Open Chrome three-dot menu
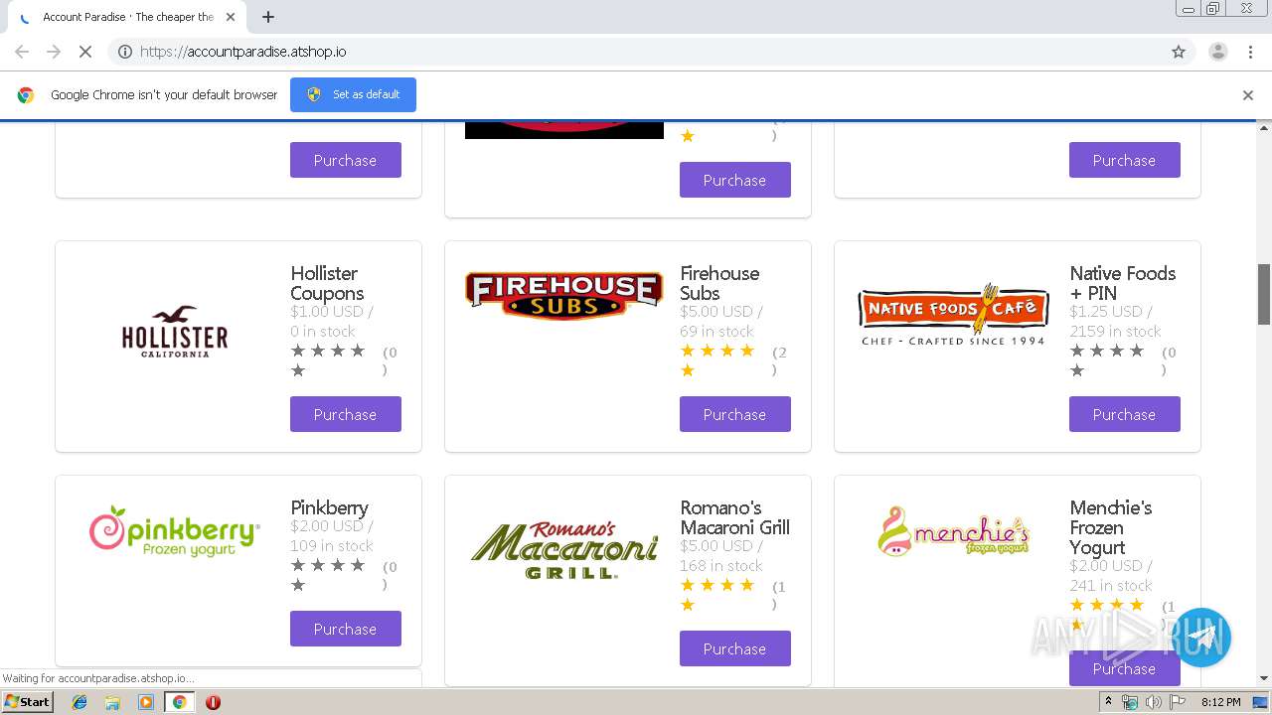 (x=1250, y=52)
